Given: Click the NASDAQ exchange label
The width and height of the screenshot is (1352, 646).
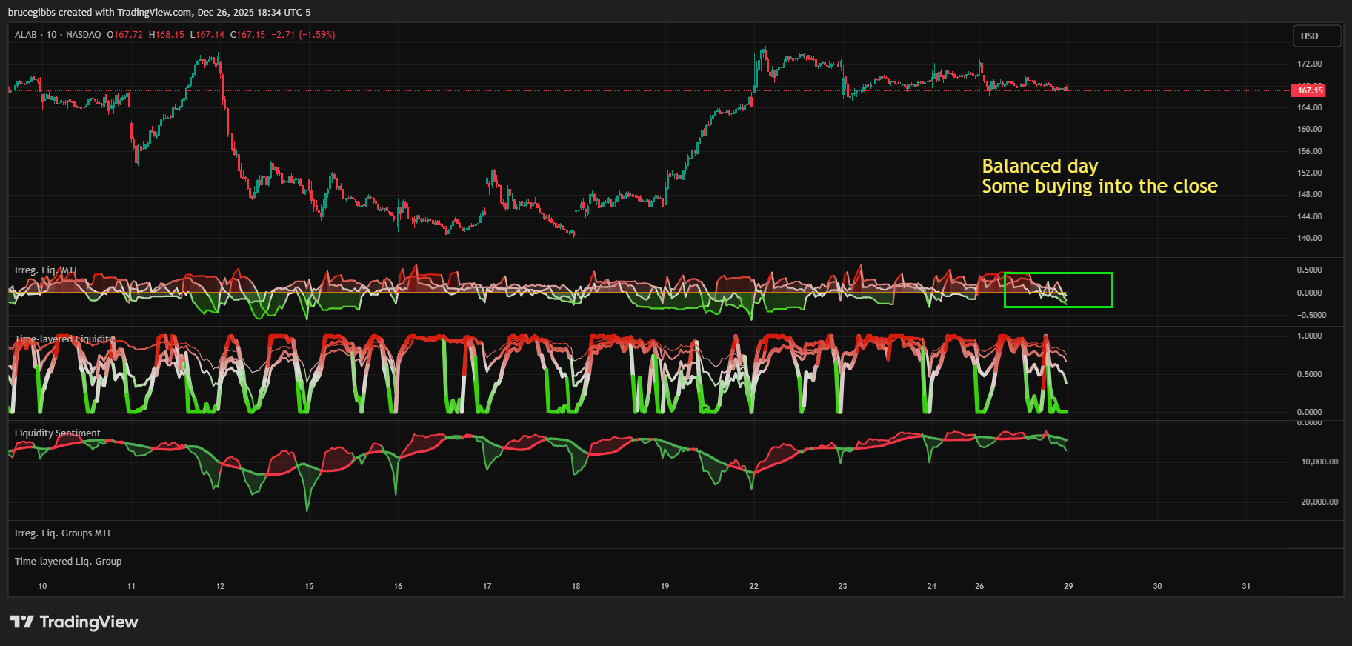Looking at the screenshot, I should pyautogui.click(x=83, y=35).
